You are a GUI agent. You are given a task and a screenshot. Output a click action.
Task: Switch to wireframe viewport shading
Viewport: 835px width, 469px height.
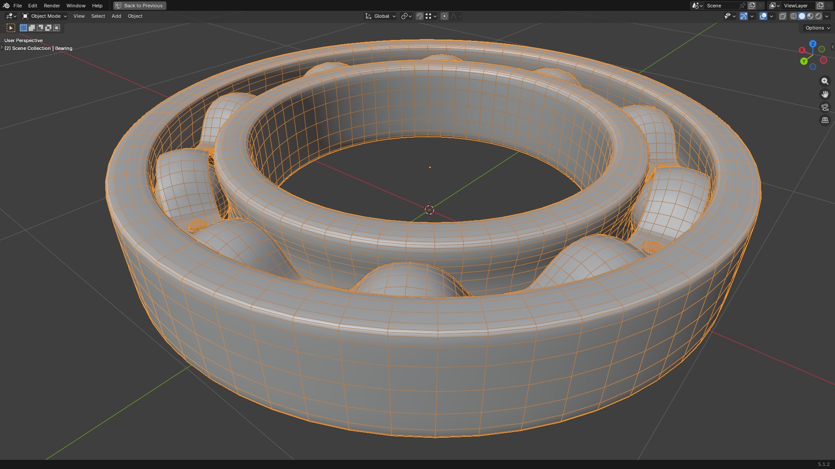coord(794,16)
